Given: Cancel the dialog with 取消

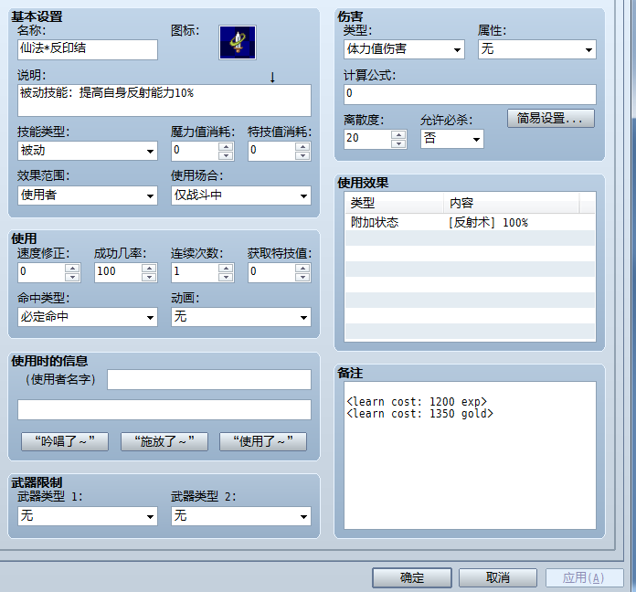Looking at the screenshot, I should [x=498, y=577].
